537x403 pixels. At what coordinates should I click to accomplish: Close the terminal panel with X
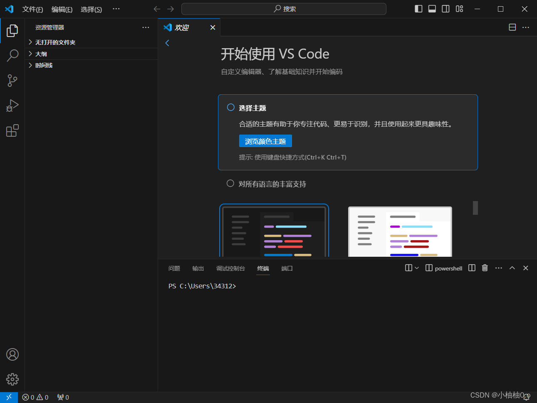[526, 268]
